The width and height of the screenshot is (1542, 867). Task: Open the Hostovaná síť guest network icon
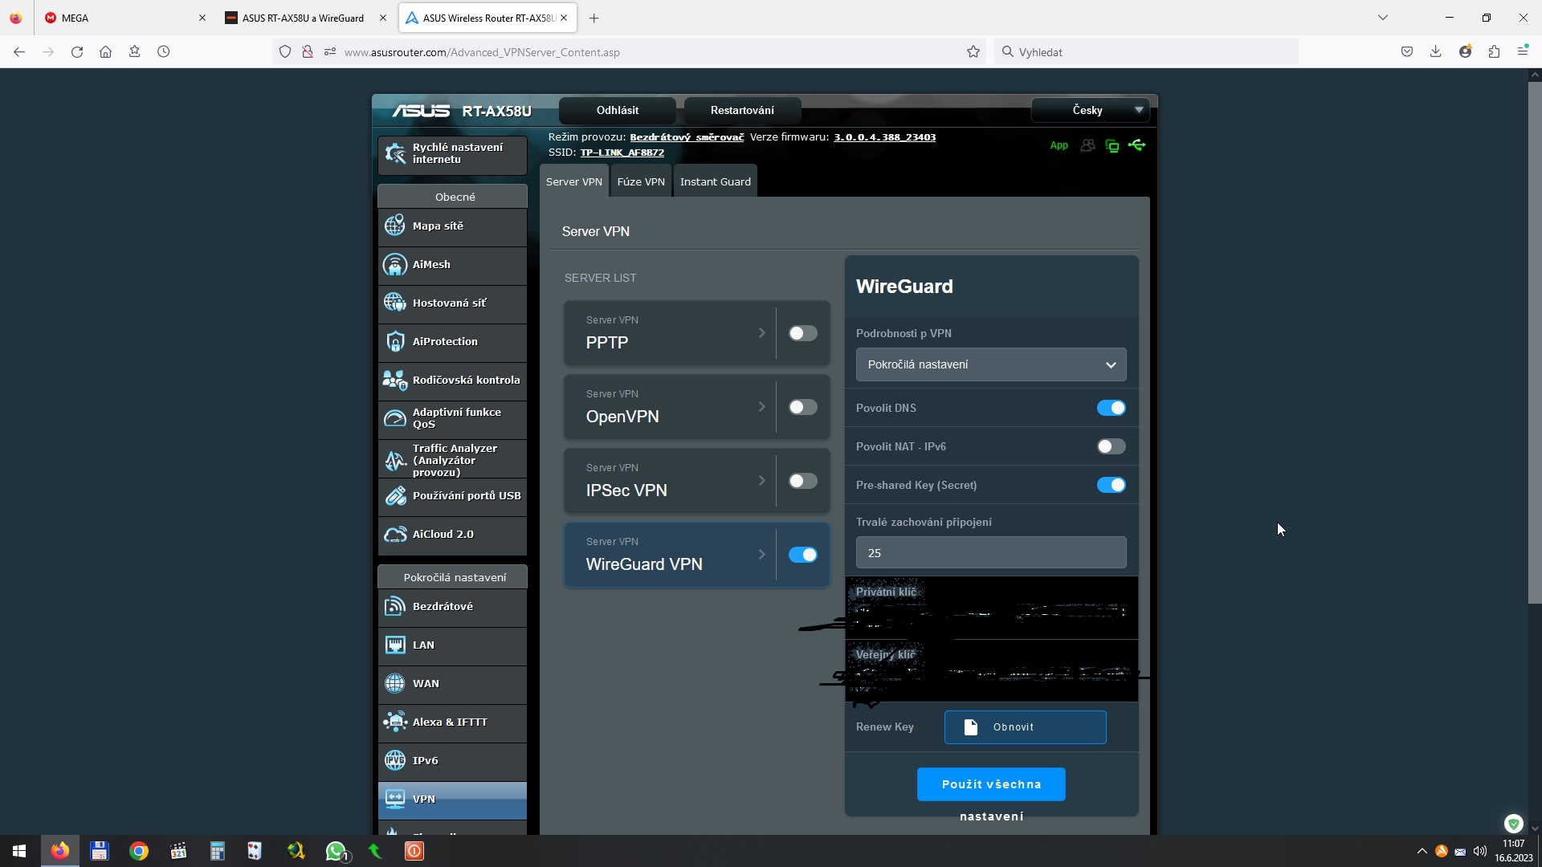(394, 303)
